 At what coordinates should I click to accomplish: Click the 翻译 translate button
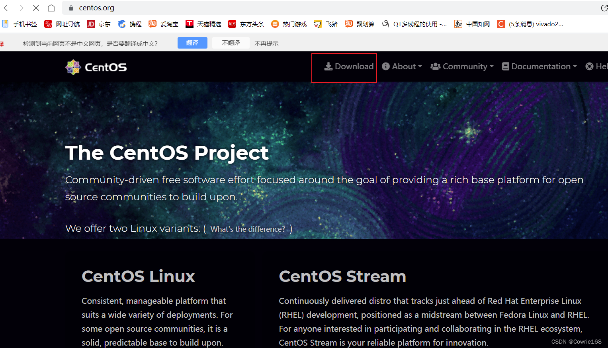[x=192, y=43]
